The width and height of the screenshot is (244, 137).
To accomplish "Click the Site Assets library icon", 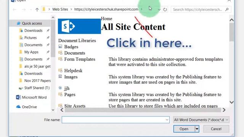I will point(60,106).
